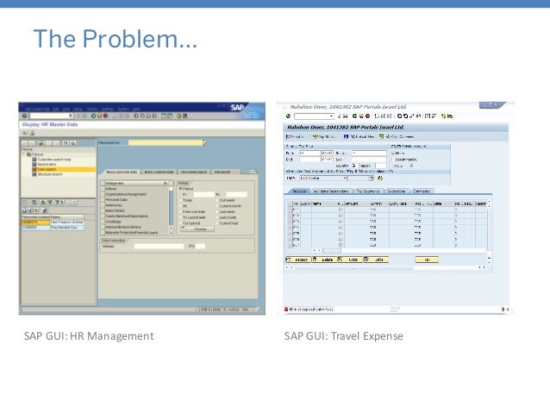Click the Choose button in Period box
This screenshot has width=550, height=413.
pos(197,228)
